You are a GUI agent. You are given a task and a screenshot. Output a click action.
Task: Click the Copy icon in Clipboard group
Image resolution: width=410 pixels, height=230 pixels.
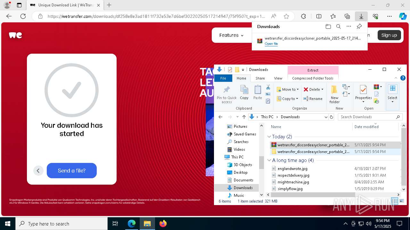[x=244, y=93]
